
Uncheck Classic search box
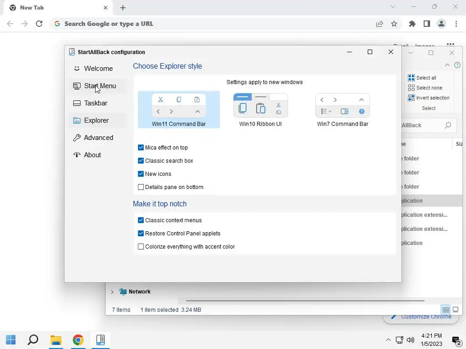click(x=141, y=160)
